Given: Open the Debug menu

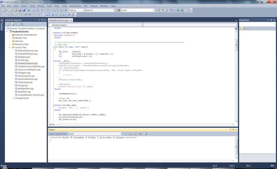Looking at the screenshot, I should [x=41, y=6].
